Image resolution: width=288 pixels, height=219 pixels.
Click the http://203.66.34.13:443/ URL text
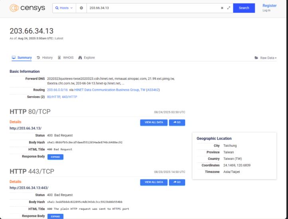[29, 188]
